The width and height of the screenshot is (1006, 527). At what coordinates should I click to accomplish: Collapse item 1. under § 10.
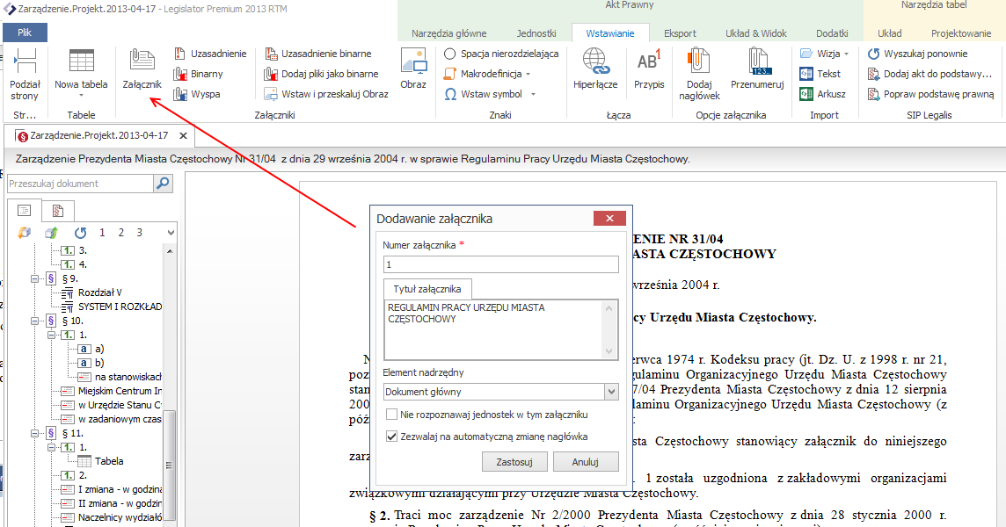[x=51, y=336]
